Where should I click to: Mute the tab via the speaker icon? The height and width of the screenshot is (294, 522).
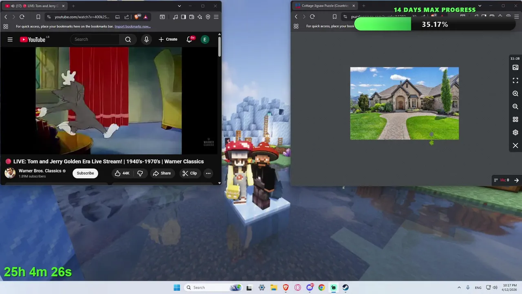pos(12,6)
